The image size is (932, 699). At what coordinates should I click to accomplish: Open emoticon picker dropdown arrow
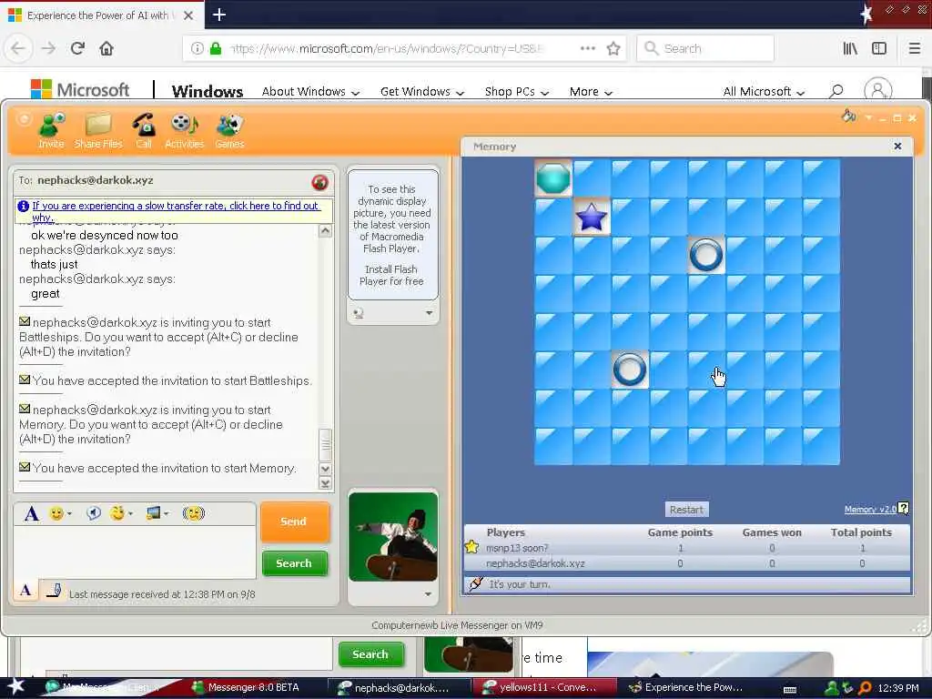pos(69,513)
